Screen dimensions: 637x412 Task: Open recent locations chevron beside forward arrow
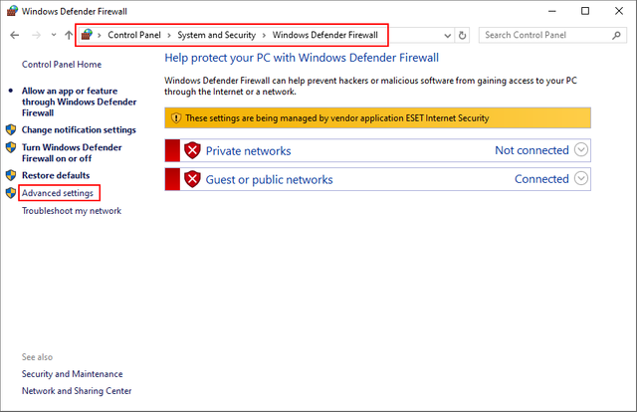pyautogui.click(x=54, y=35)
